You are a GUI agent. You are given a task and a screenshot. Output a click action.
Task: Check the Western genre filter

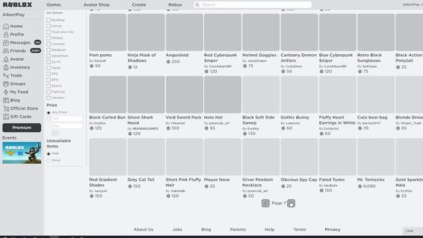(x=48, y=98)
